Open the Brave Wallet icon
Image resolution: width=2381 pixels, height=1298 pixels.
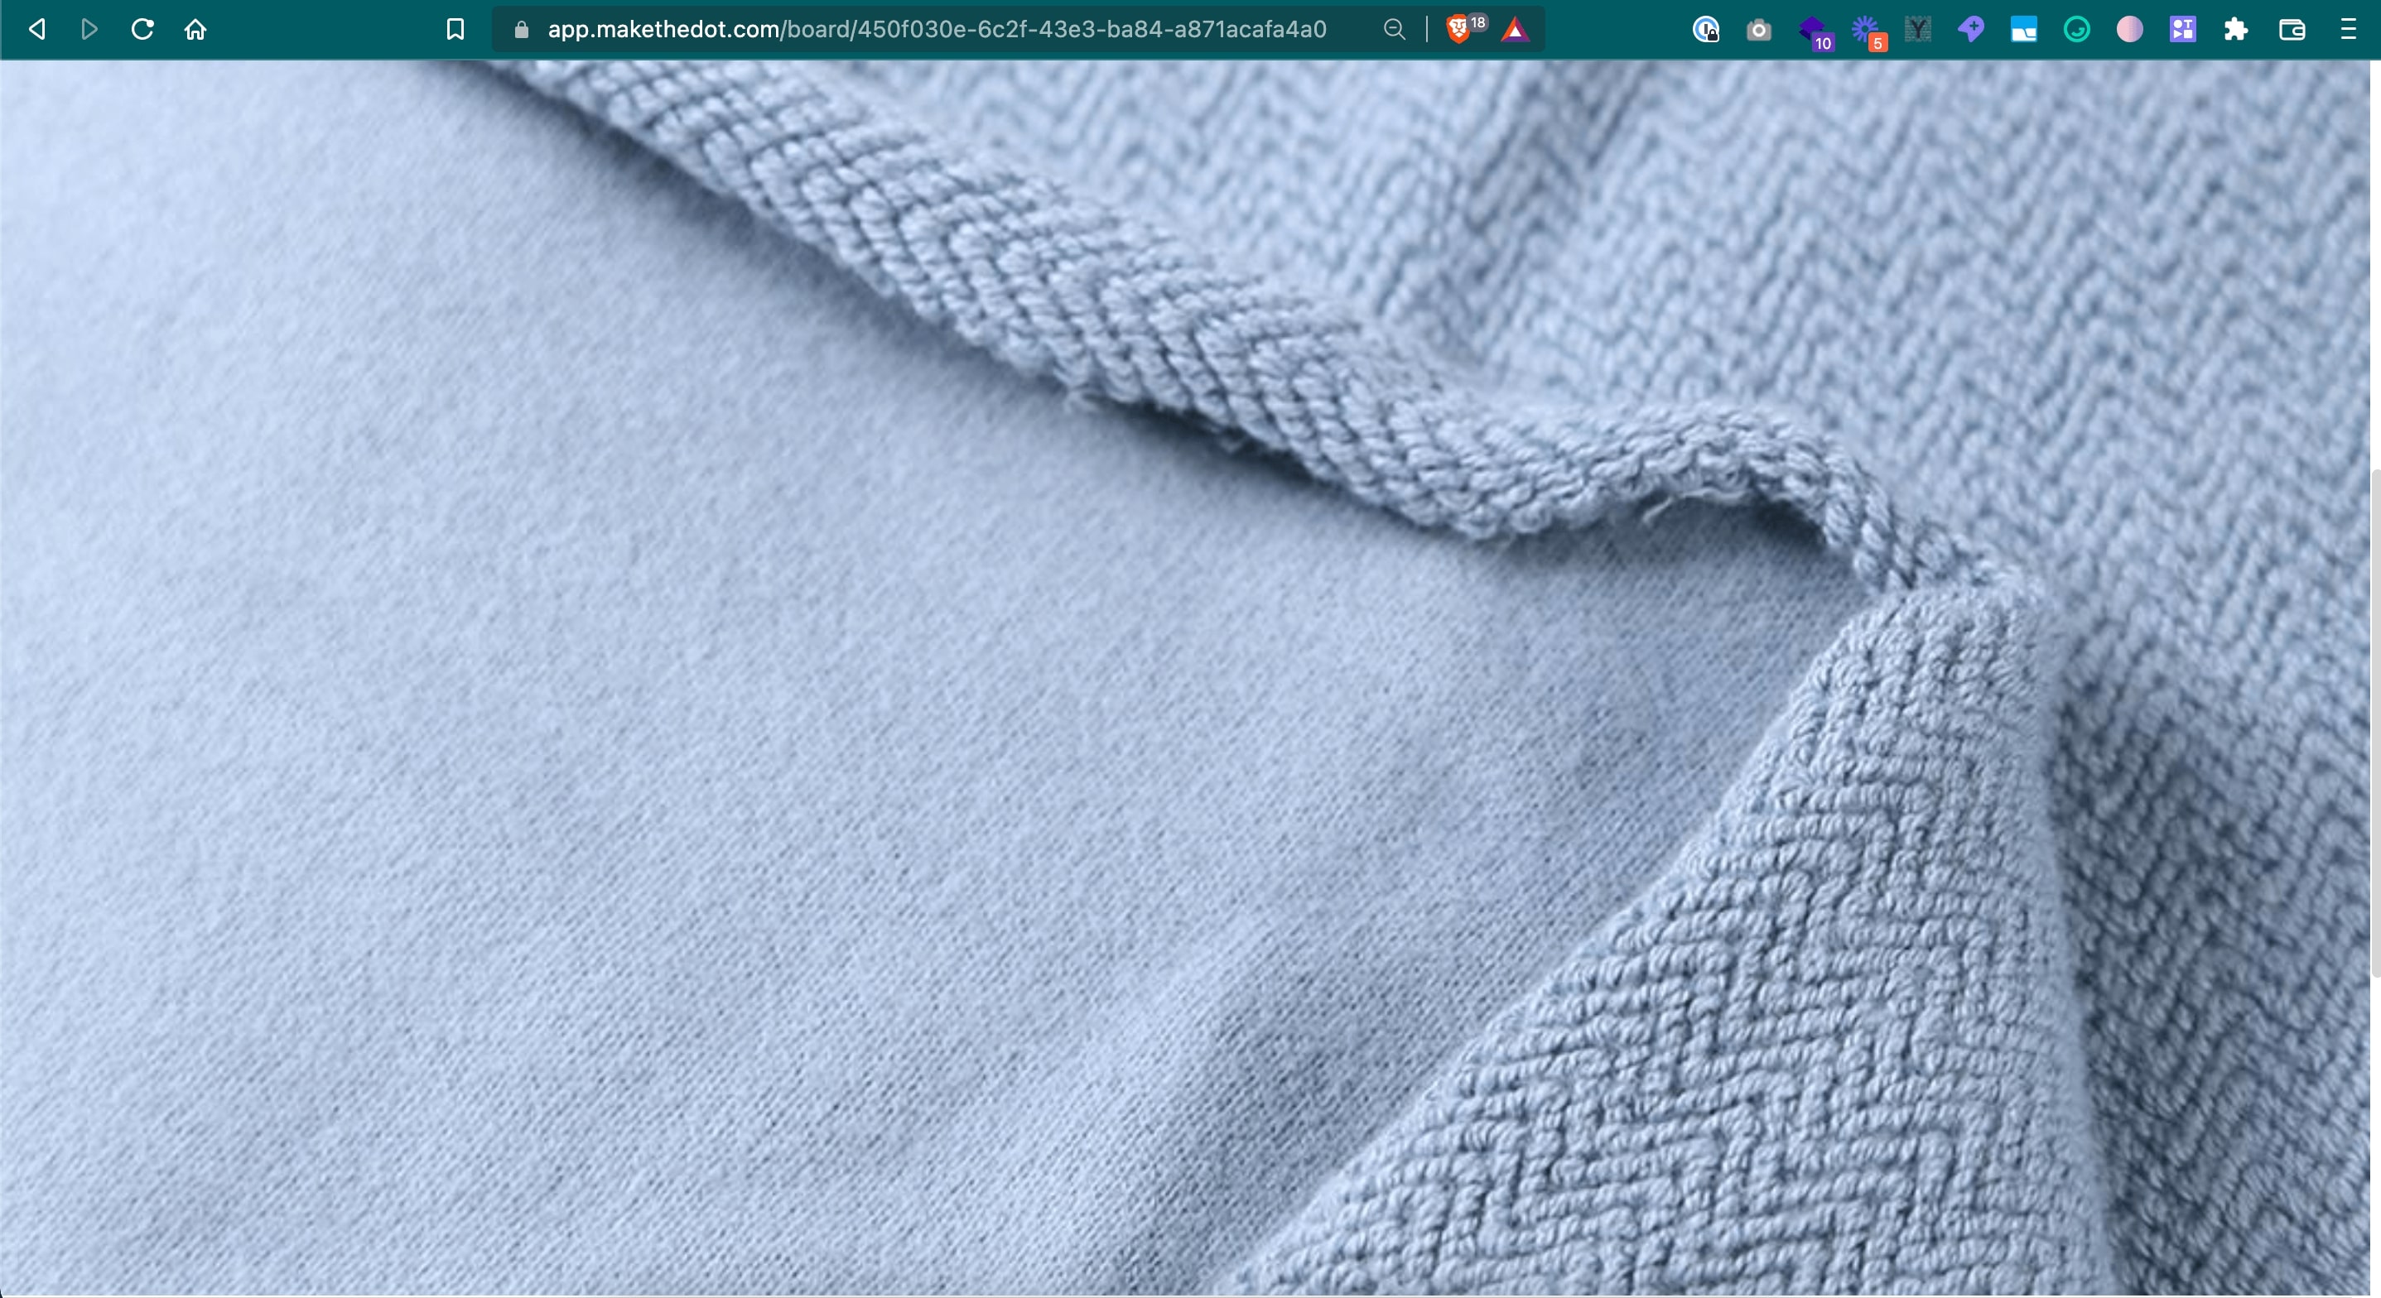(2292, 29)
